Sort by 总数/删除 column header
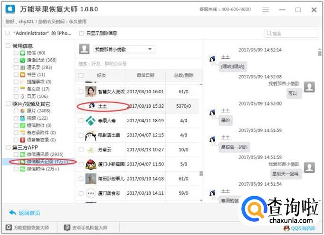324x235 pixels. pyautogui.click(x=184, y=75)
